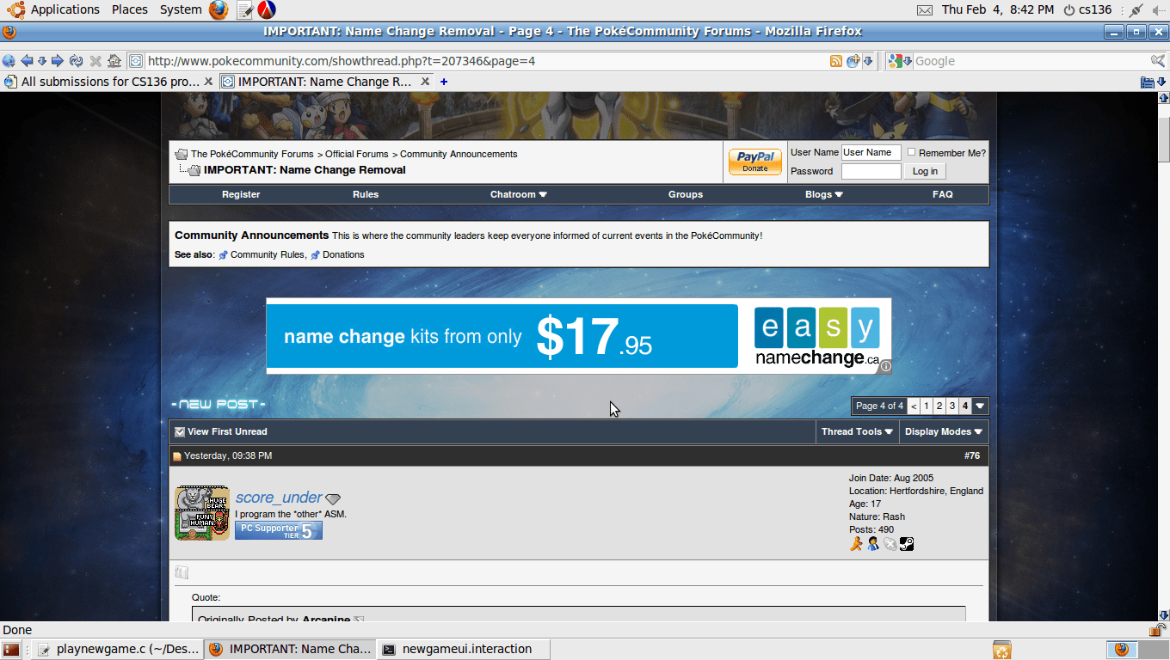Open the Donations see-also link
Viewport: 1170px width, 660px height.
(x=343, y=254)
